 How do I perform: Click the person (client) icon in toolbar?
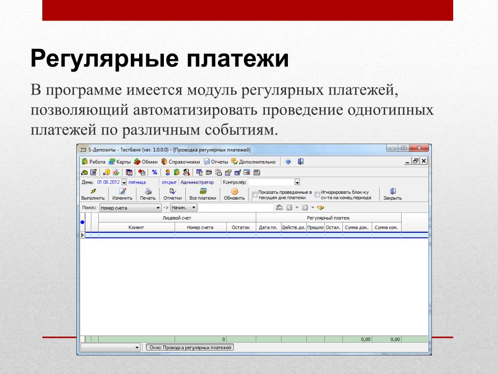click(x=168, y=172)
